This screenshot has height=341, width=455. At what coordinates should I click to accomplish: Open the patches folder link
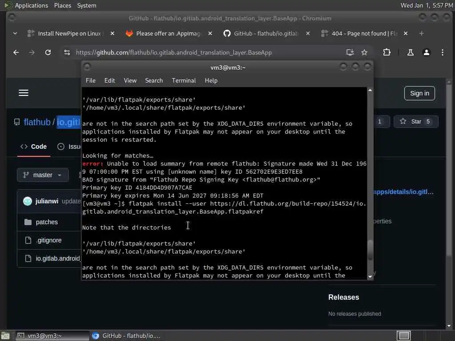47,222
